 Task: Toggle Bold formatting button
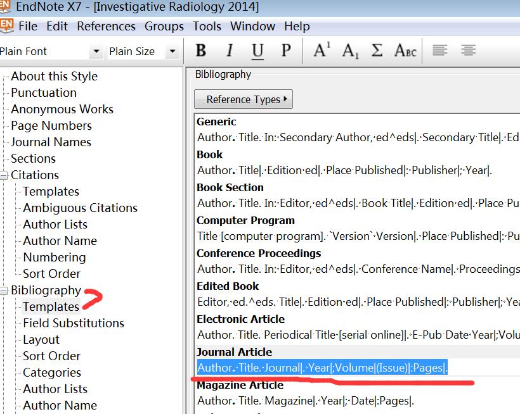[x=201, y=51]
